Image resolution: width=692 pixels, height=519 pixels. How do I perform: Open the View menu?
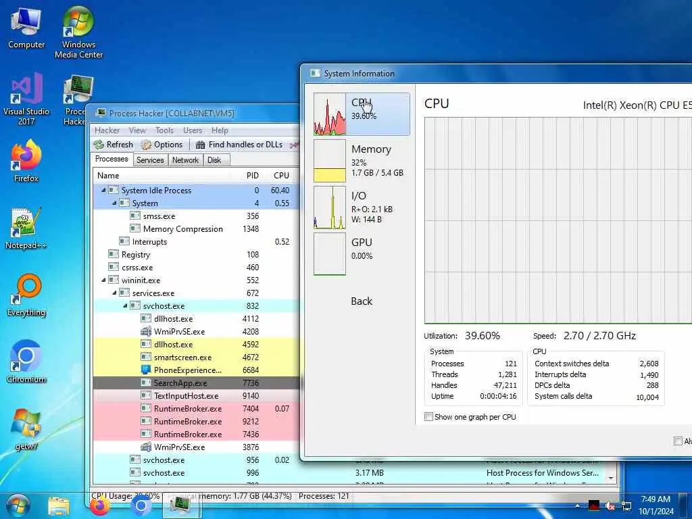tap(137, 130)
